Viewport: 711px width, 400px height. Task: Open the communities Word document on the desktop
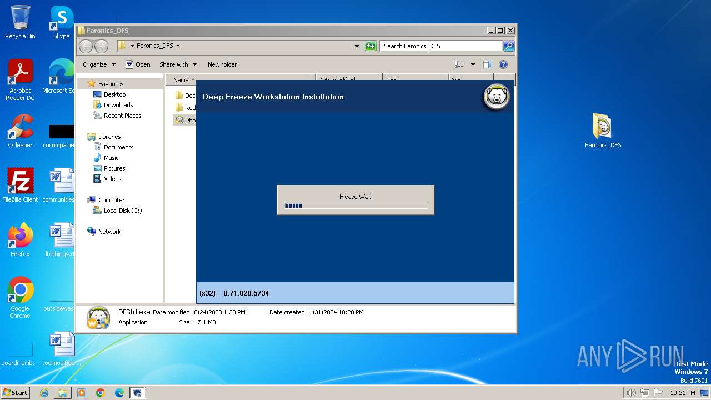pyautogui.click(x=60, y=186)
